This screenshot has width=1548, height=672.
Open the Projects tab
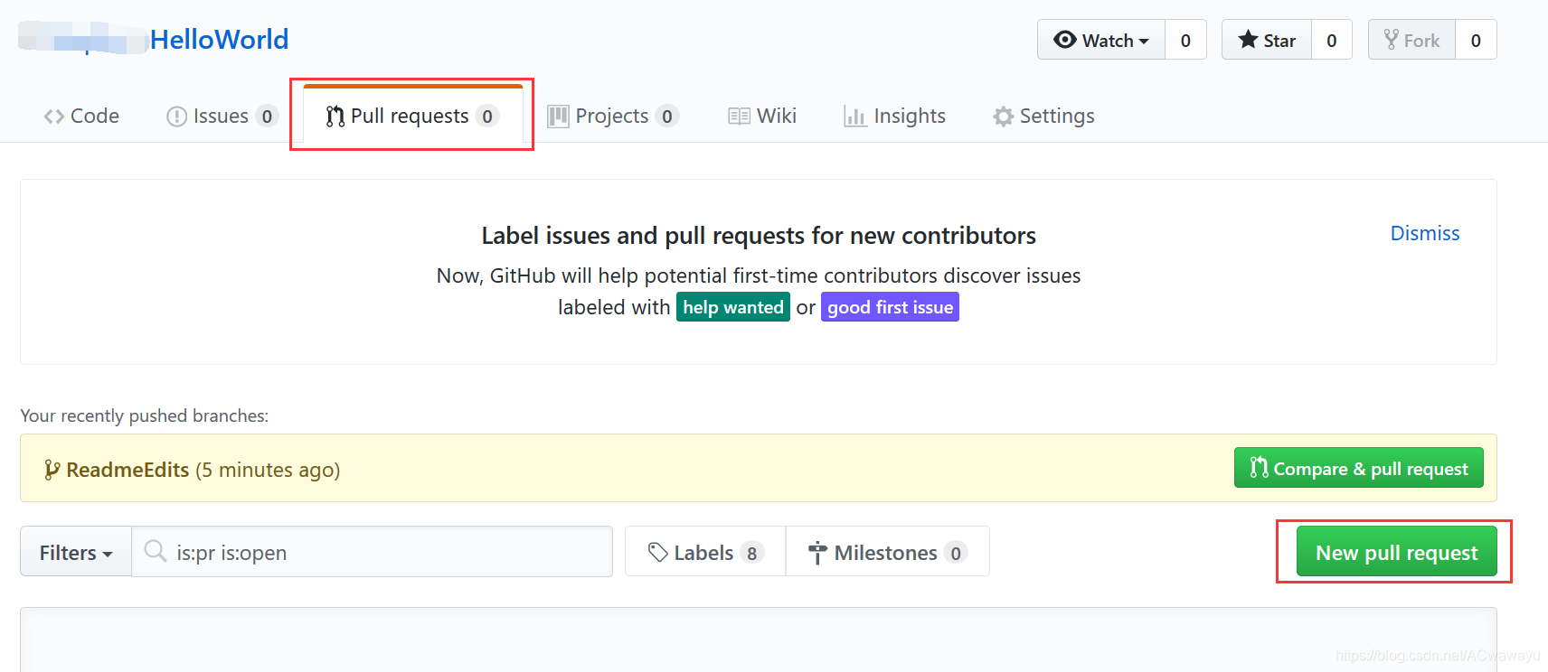[x=613, y=116]
